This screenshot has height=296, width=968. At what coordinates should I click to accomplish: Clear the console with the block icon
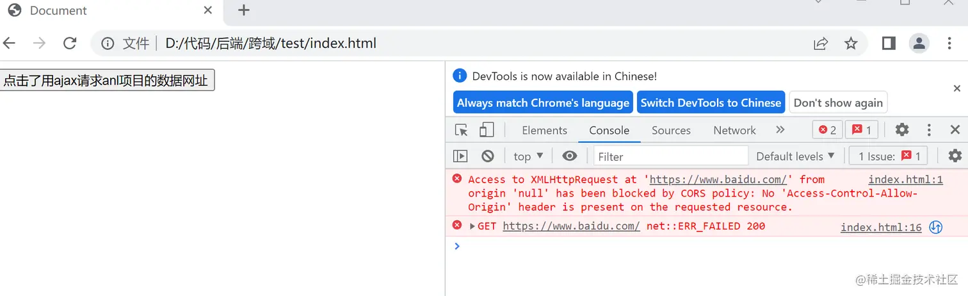(x=488, y=156)
